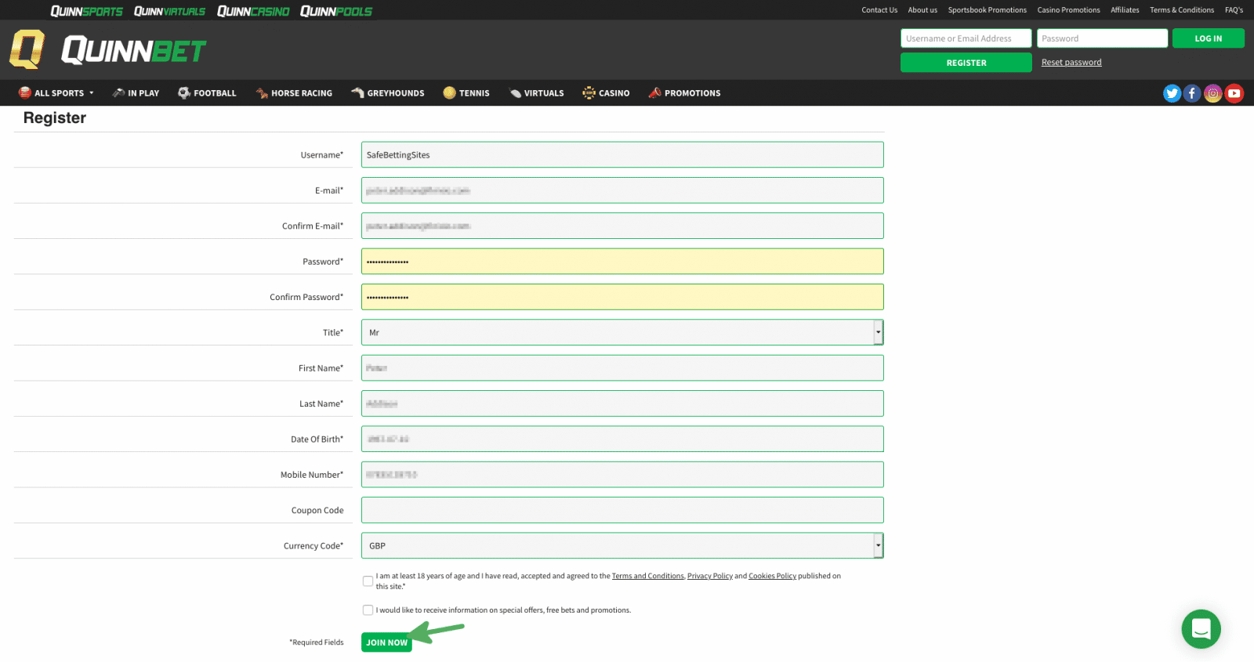Screen dimensions: 1254x662
Task: Open the Tennis section
Action: (466, 92)
